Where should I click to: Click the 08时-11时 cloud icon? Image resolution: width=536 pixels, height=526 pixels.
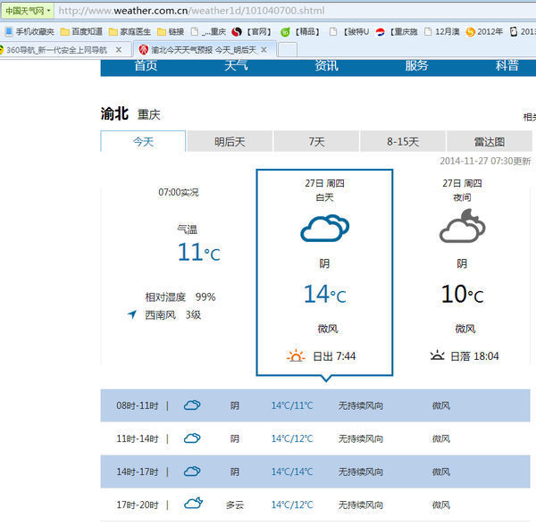tap(192, 405)
